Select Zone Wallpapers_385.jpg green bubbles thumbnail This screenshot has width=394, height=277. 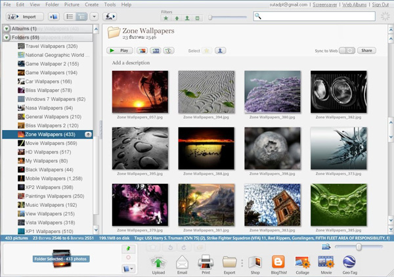tap(338, 205)
